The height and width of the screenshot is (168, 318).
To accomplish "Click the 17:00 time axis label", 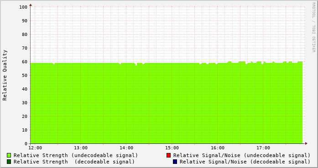I will click(x=263, y=148).
